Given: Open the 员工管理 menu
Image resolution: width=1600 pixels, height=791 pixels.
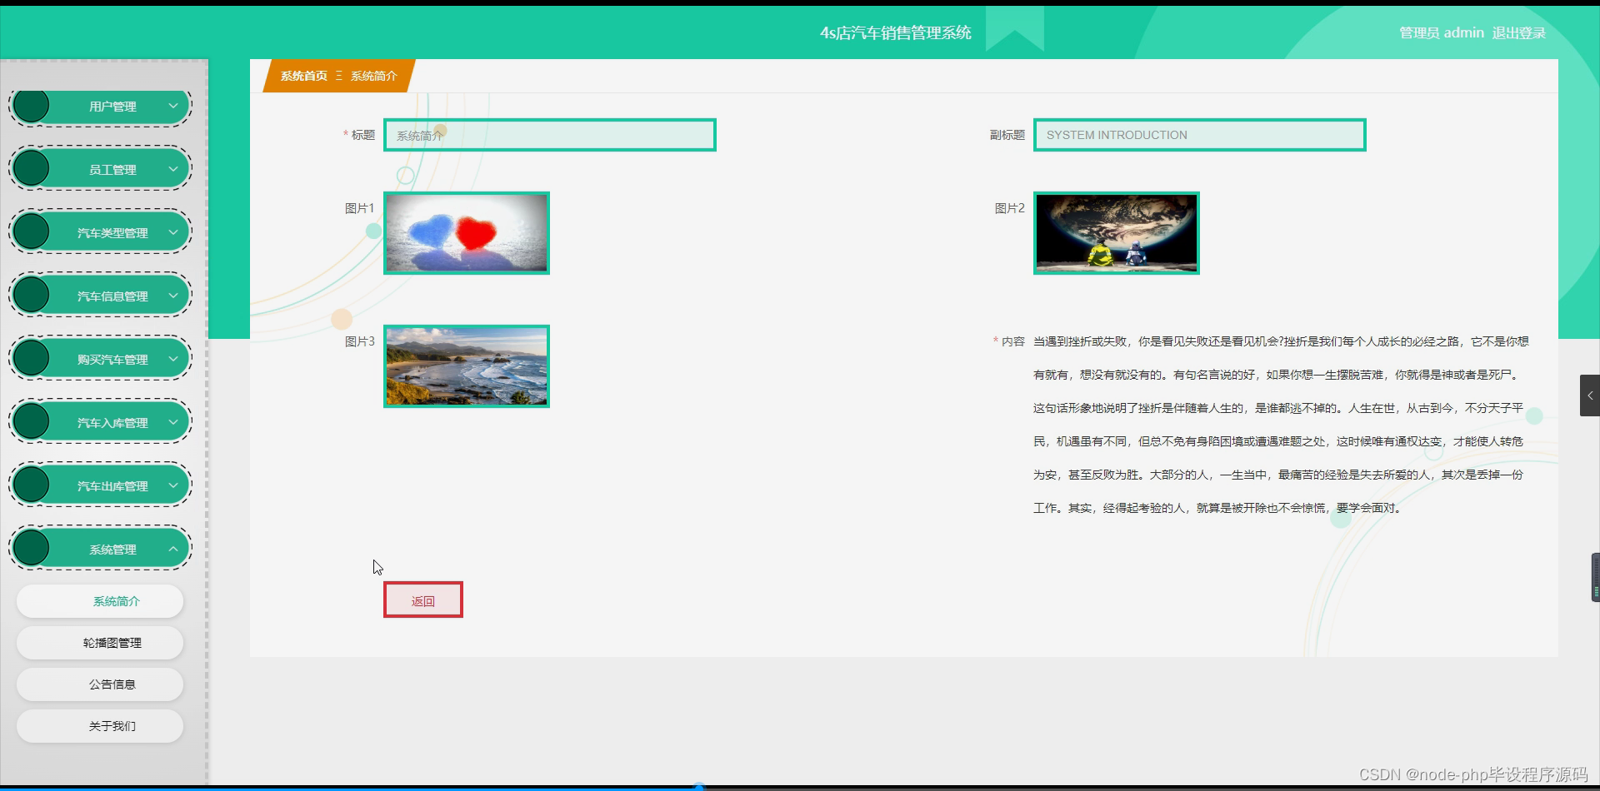Looking at the screenshot, I should coord(100,169).
